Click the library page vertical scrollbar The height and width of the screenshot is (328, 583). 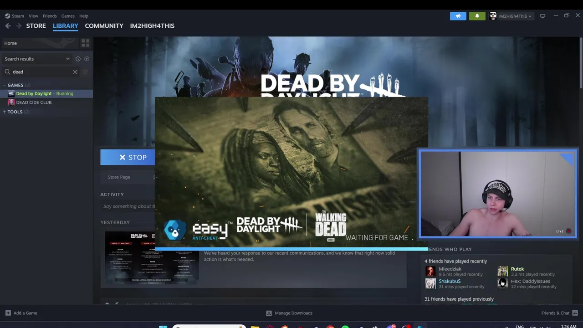[581, 64]
